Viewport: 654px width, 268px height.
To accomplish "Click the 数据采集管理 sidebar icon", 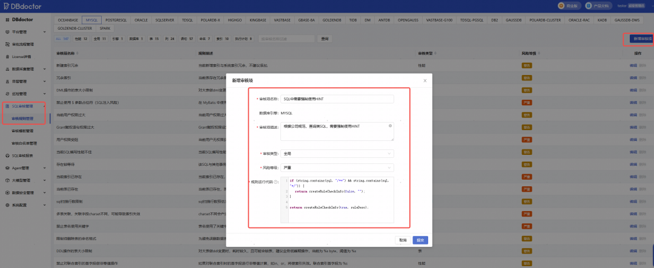I will click(x=7, y=69).
